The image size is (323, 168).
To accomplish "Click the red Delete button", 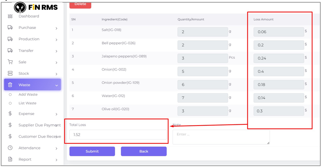I will click(x=80, y=5).
